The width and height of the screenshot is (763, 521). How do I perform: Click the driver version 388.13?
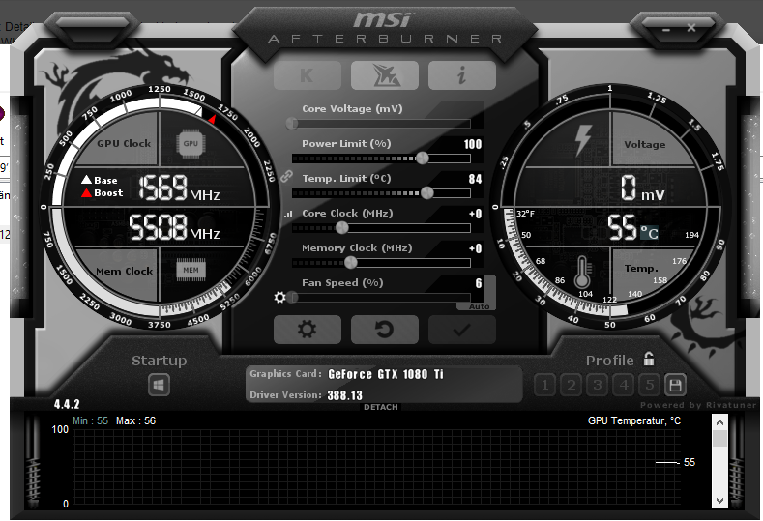pyautogui.click(x=345, y=395)
